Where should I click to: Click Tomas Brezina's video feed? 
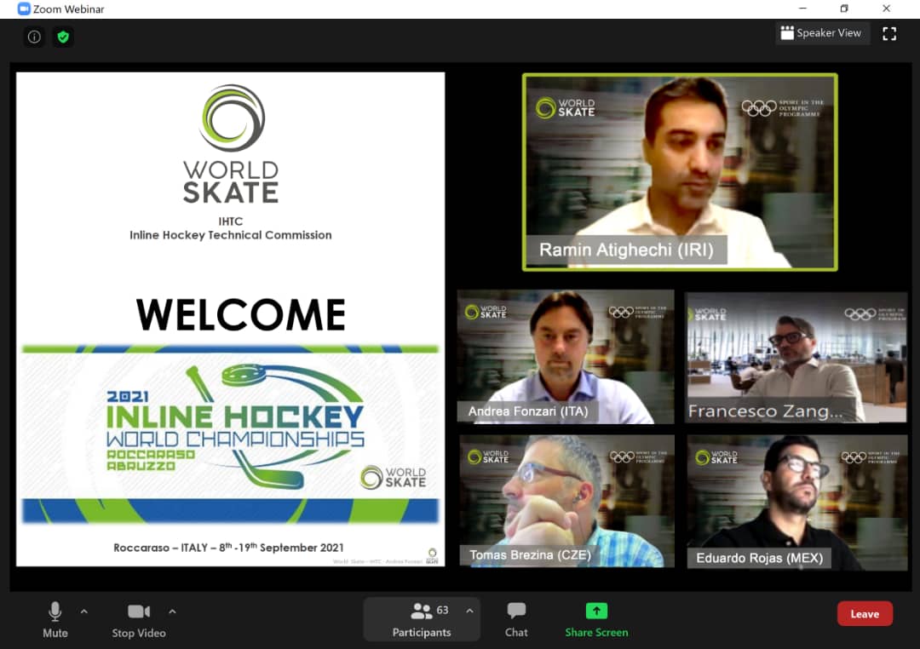pos(566,501)
